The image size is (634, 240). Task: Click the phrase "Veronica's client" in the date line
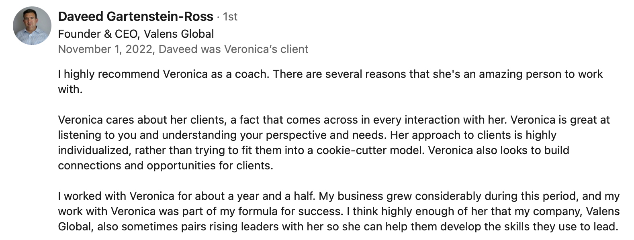coord(266,49)
